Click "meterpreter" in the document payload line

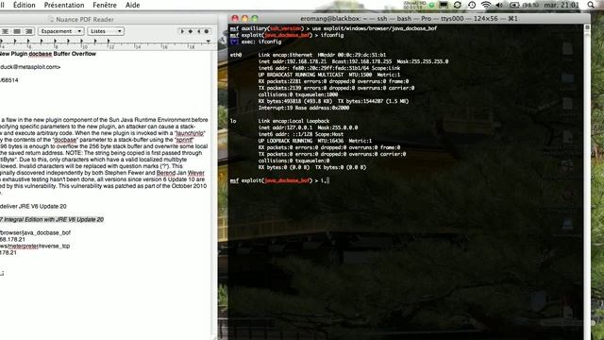coord(23,246)
